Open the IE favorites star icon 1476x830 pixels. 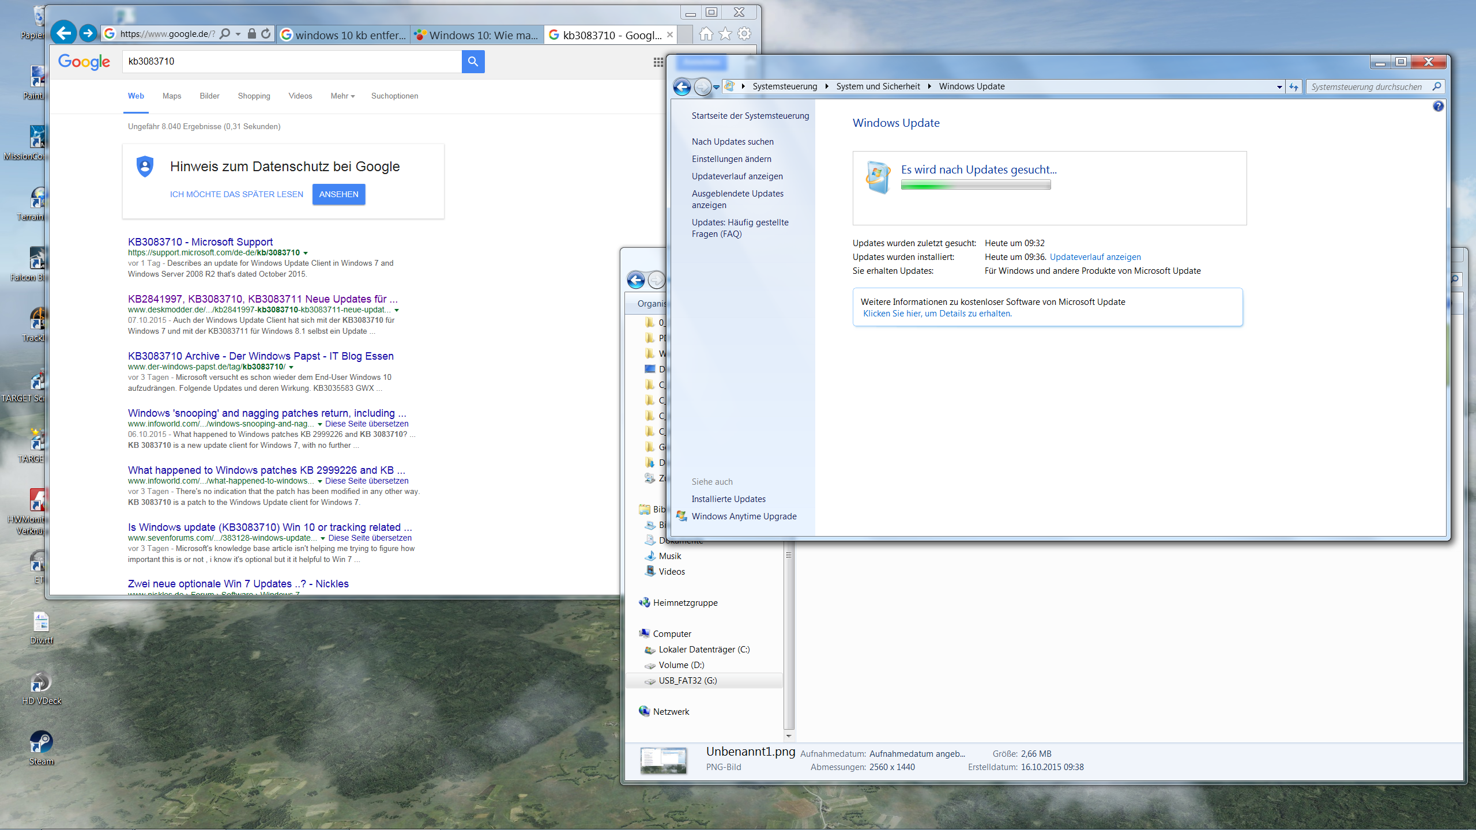(725, 34)
